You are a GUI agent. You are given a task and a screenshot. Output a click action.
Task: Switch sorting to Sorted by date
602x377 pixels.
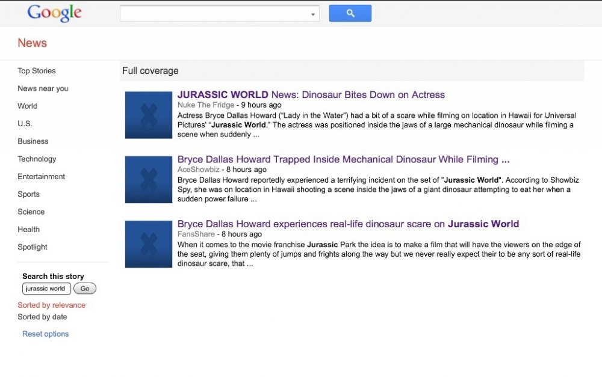pos(42,317)
